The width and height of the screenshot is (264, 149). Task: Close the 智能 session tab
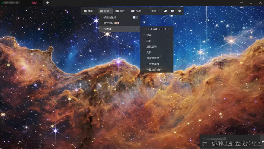40,2
